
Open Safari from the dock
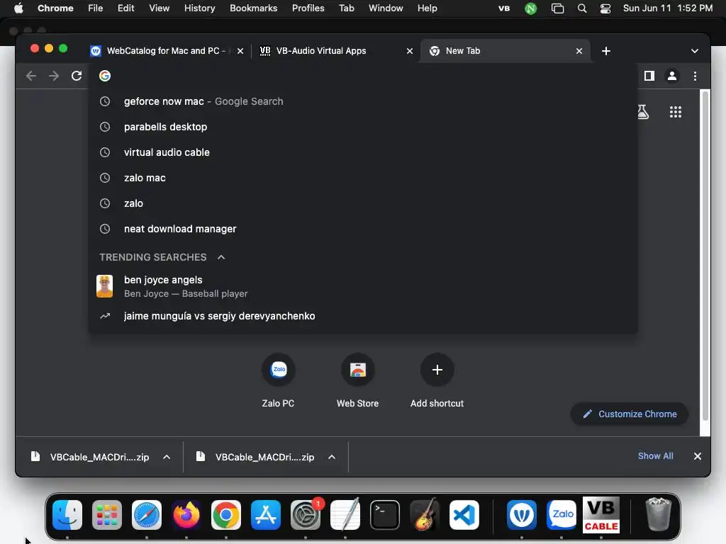pyautogui.click(x=147, y=515)
